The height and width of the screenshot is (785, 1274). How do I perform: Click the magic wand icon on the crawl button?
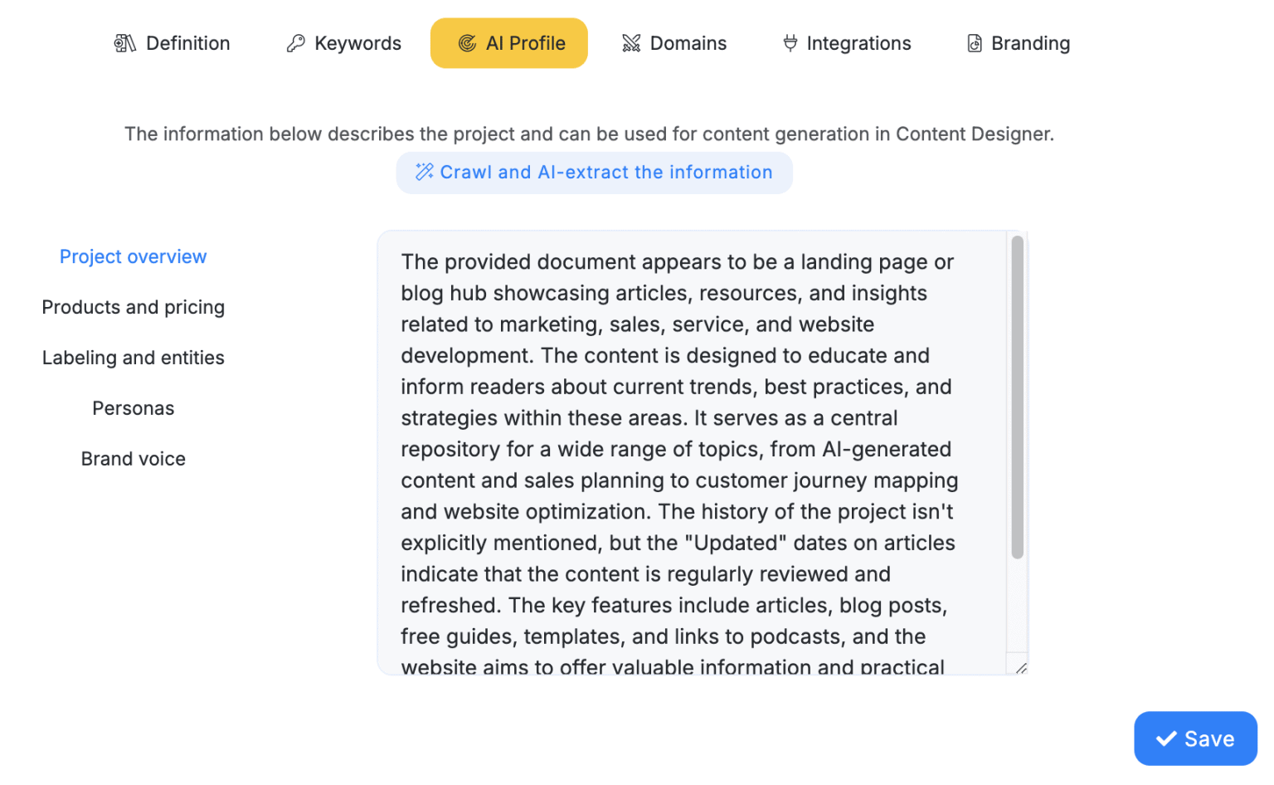point(425,172)
